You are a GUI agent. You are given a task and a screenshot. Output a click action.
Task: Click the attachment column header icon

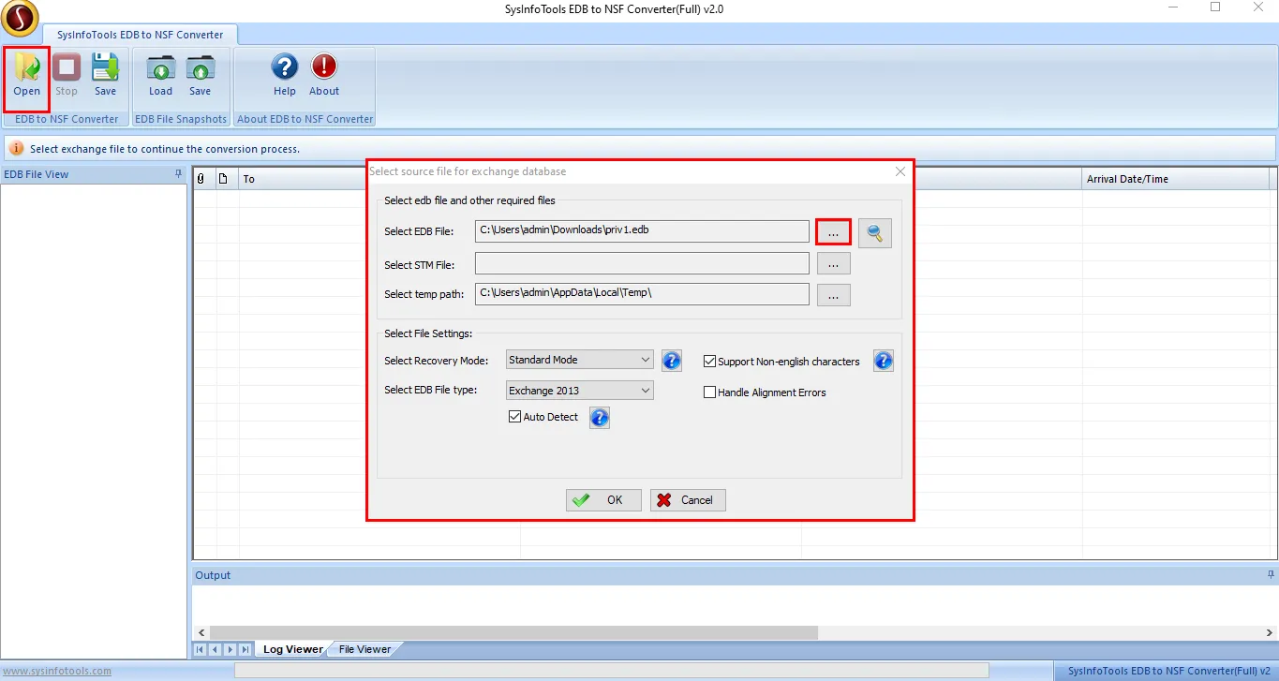click(201, 179)
